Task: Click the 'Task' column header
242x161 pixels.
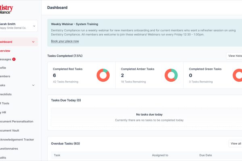Action: tap(57, 155)
